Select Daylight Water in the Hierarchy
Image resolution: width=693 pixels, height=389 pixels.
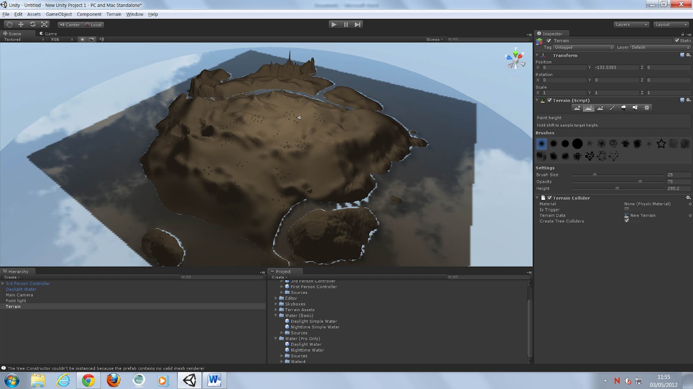pos(20,289)
